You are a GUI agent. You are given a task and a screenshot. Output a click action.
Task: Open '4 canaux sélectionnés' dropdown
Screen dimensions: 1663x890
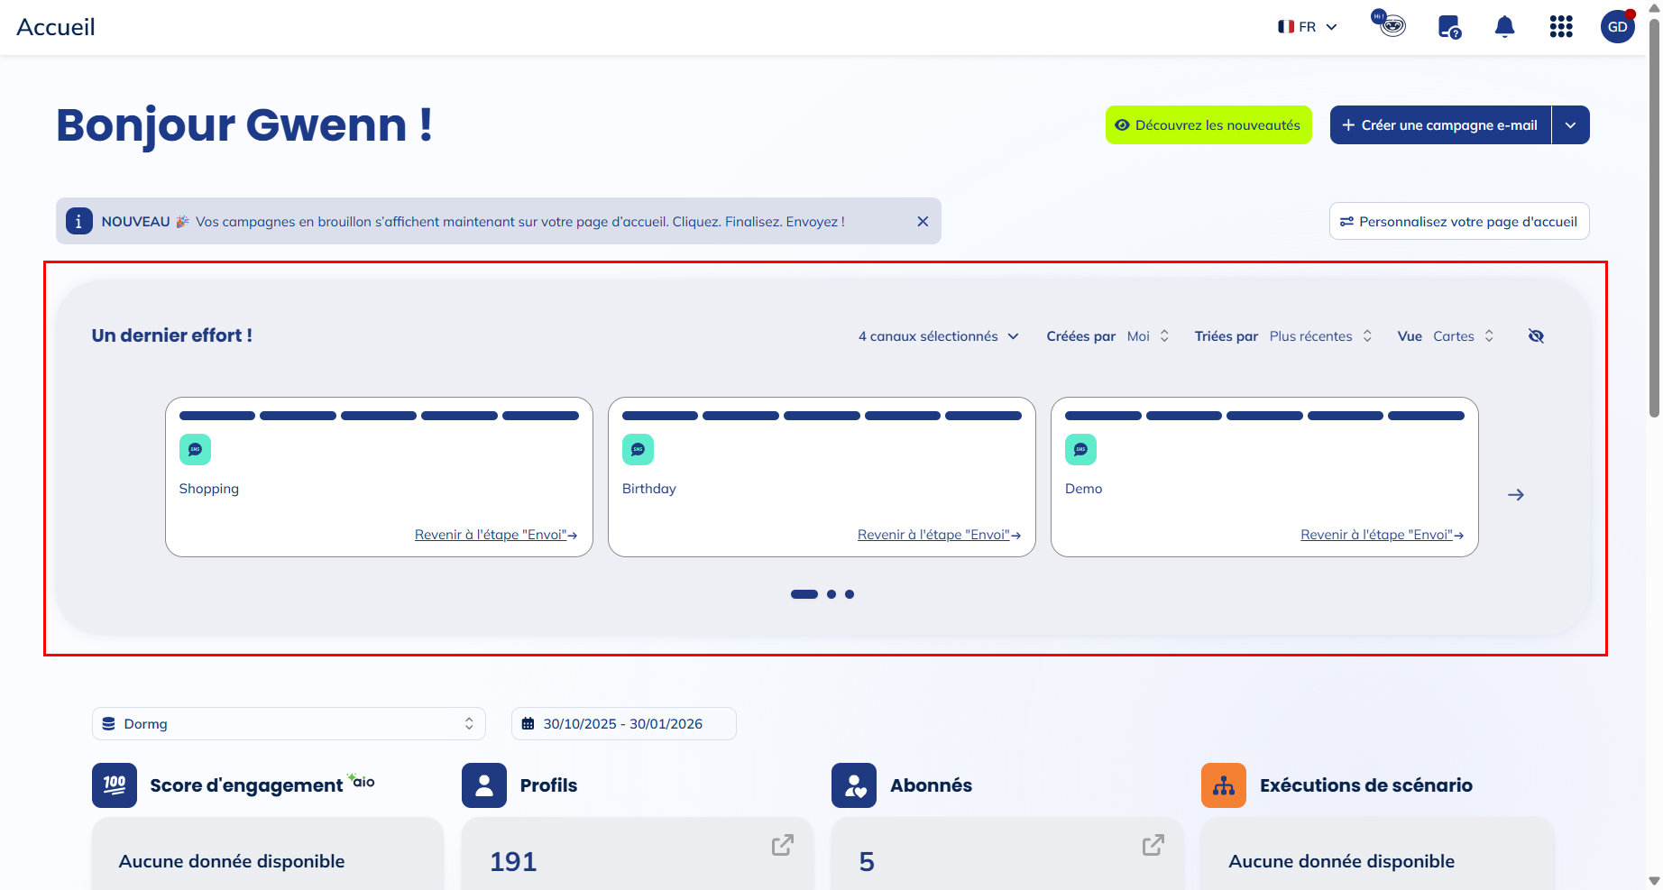point(938,336)
